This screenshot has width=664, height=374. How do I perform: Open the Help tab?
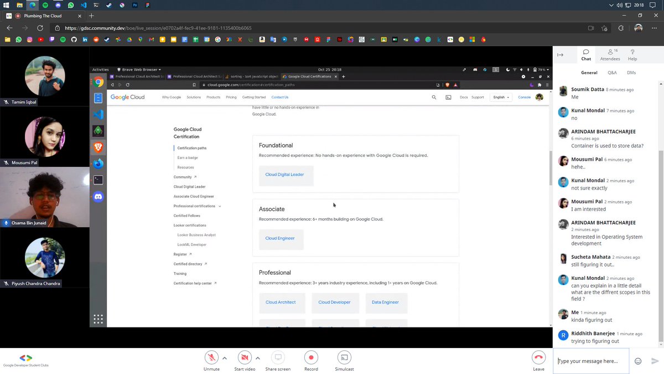click(x=632, y=54)
